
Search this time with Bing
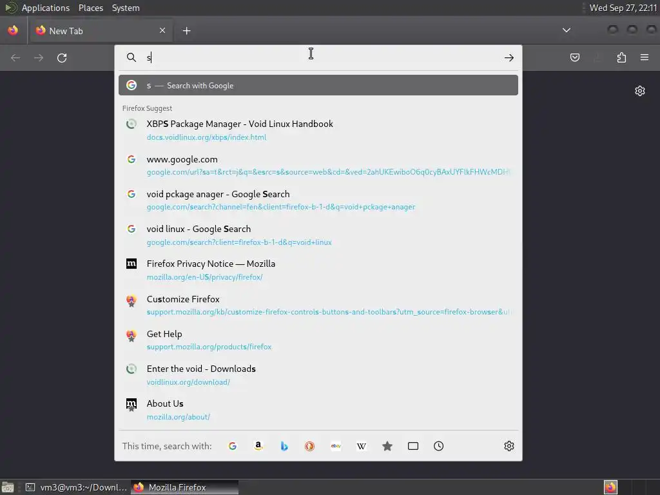[284, 446]
